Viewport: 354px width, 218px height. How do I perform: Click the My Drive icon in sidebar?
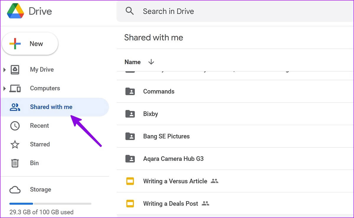click(15, 70)
